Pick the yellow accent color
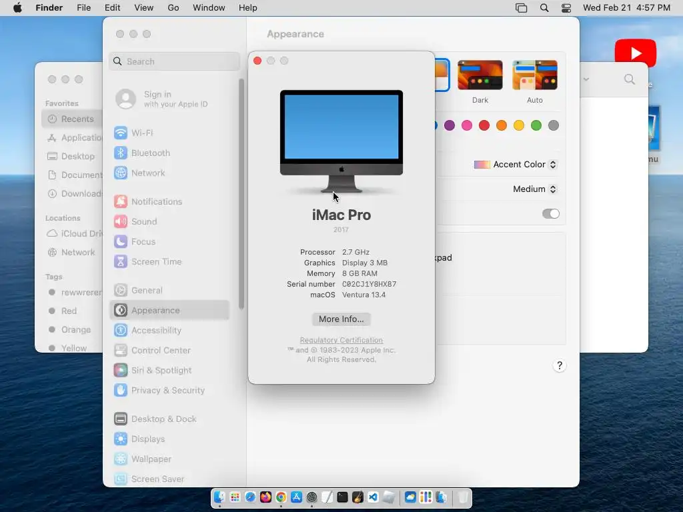This screenshot has width=683, height=512. pos(519,125)
